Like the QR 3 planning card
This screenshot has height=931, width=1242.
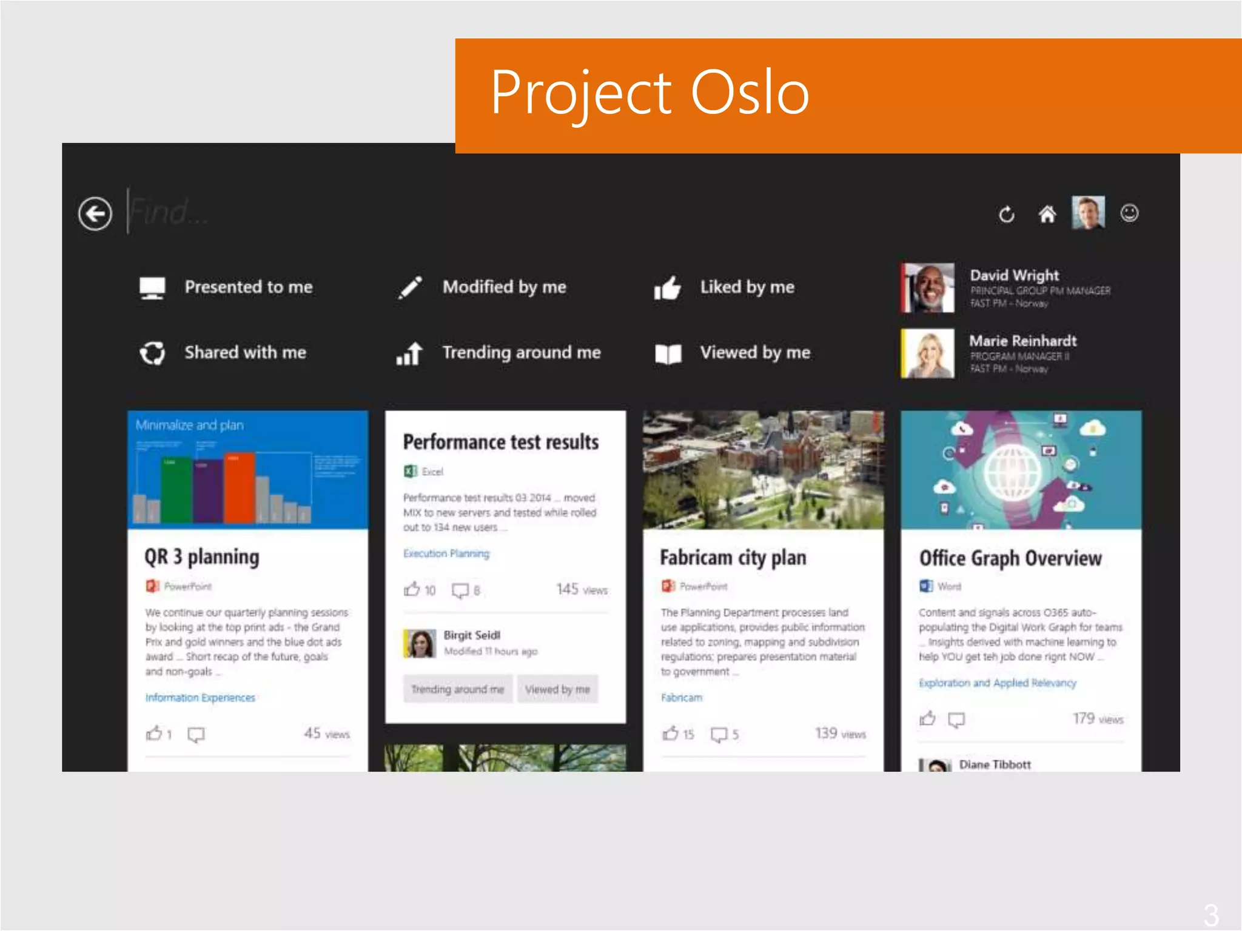(x=154, y=733)
